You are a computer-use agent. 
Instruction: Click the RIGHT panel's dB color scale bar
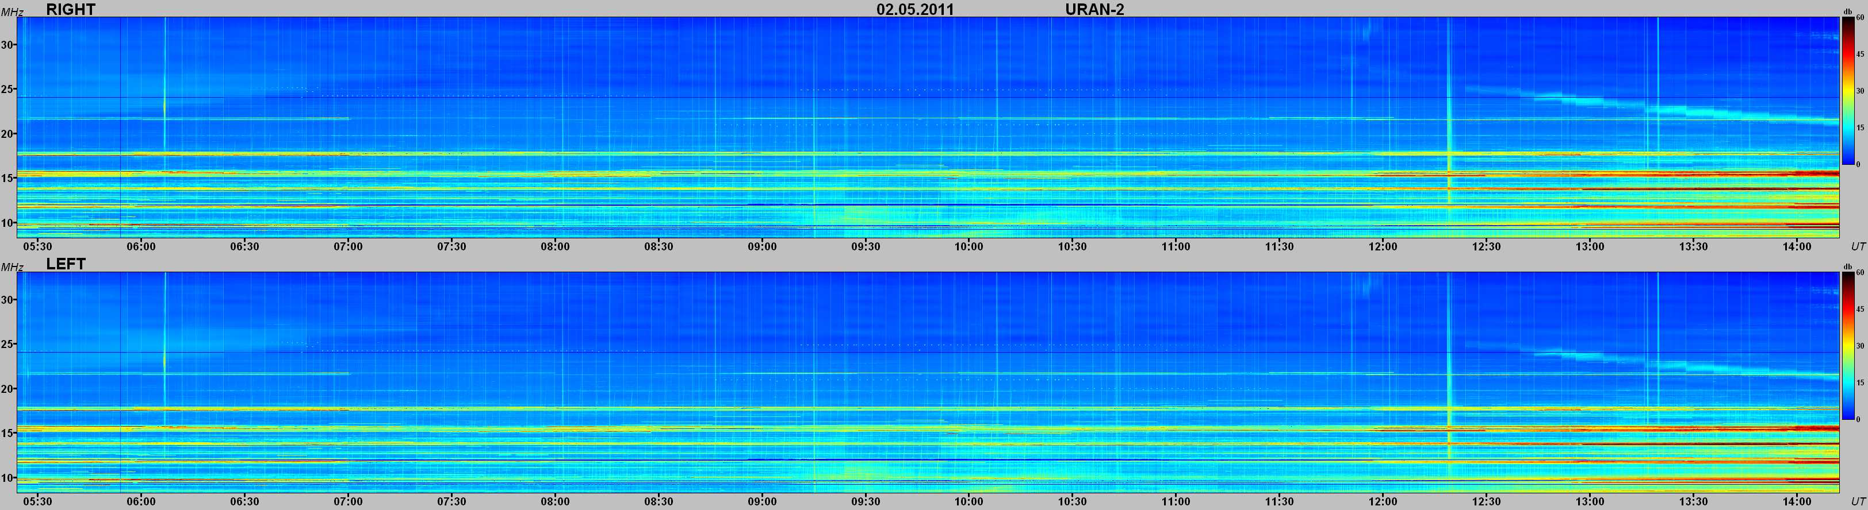(x=1848, y=91)
